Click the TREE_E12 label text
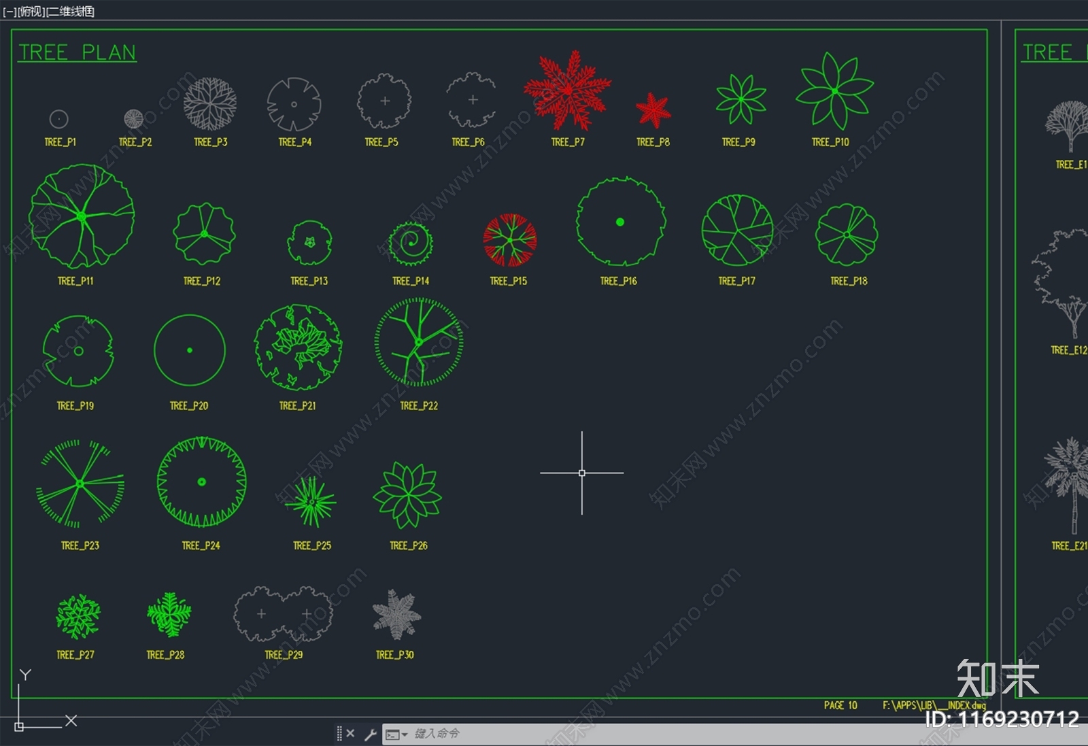 click(1069, 350)
